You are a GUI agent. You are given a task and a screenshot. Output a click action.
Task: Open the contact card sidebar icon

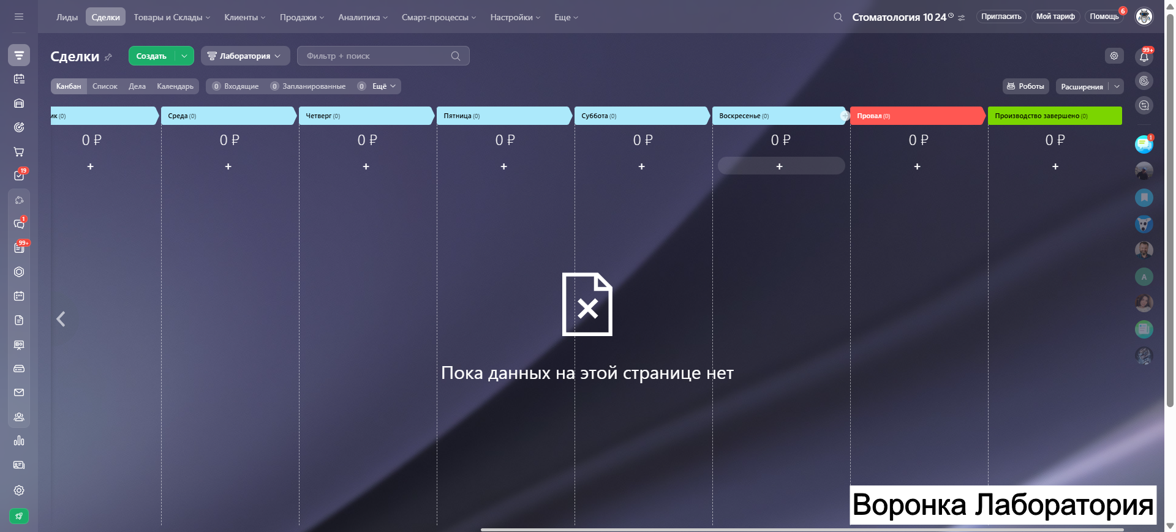pos(19,465)
